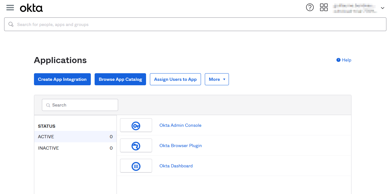Viewport: 388px width, 194px height.
Task: Click the Okta Dashboard grid app icon
Action: 136,165
